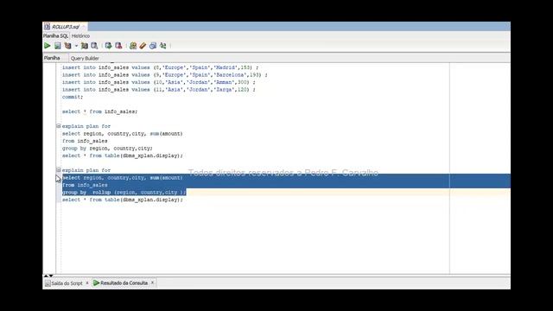This screenshot has width=553, height=311.
Task: Click the Rollback toolbar icon
Action: pyautogui.click(x=118, y=46)
